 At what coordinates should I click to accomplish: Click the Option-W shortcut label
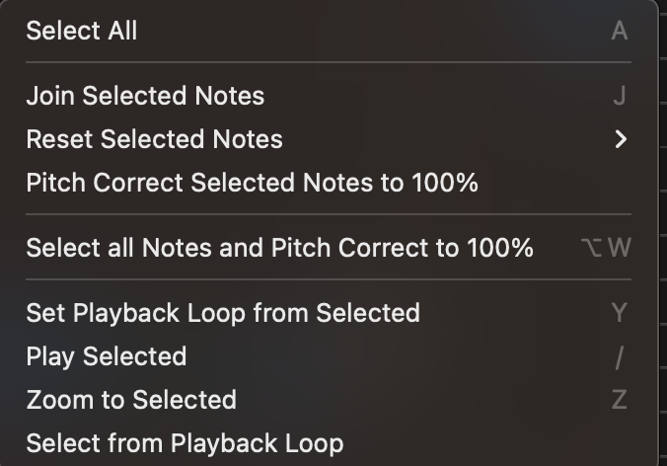coord(606,248)
